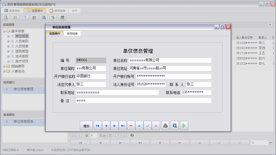276x155 pixels.
Task: Delete current record via the red minus icon
Action: (131, 125)
